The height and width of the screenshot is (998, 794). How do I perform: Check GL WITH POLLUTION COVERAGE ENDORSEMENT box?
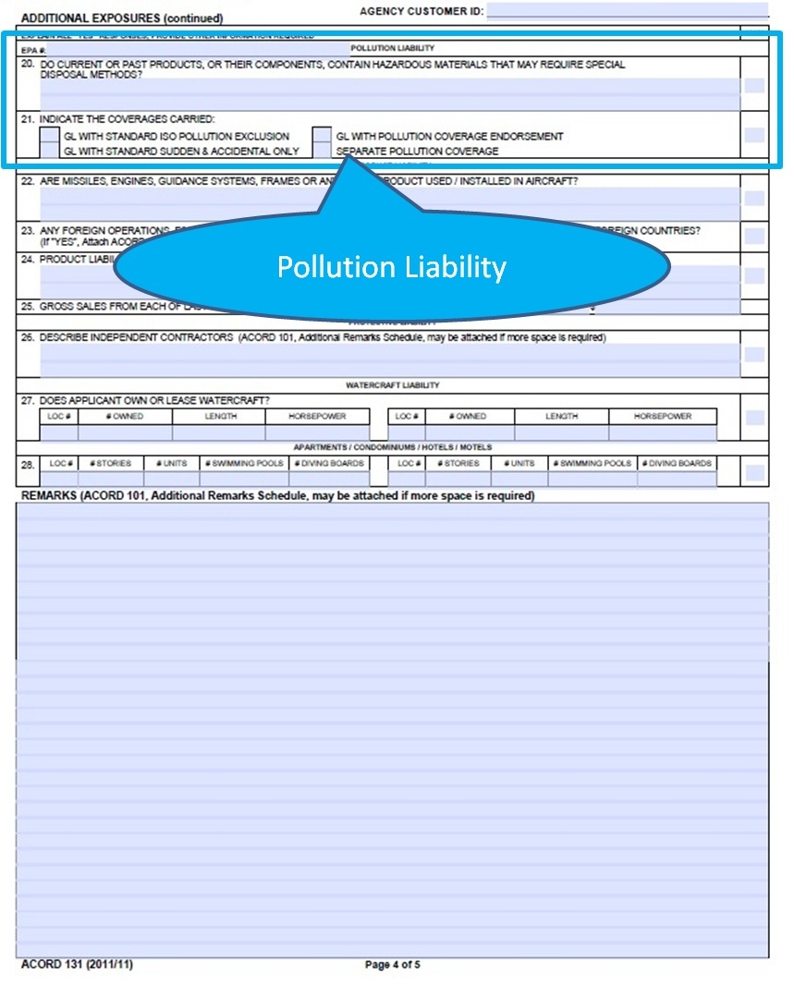pos(324,136)
